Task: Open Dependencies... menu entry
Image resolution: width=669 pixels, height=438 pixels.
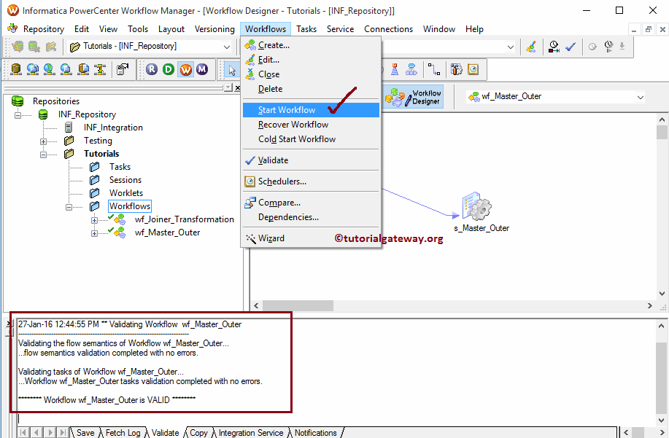Action: 311,217
